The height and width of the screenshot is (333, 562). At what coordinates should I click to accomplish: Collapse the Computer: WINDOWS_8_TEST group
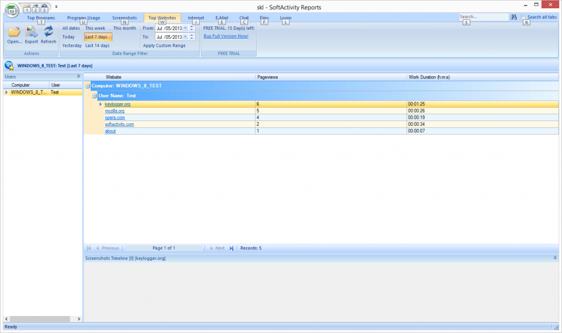[88, 86]
